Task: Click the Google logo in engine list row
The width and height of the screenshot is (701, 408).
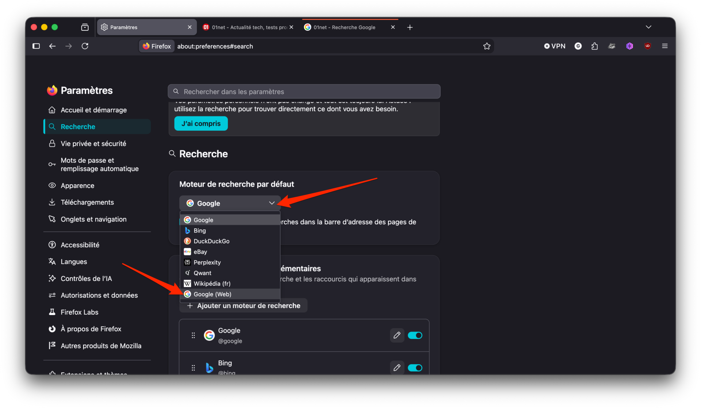Action: point(209,335)
